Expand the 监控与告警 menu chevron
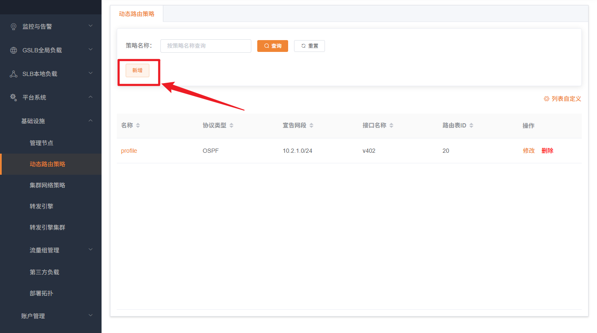The height and width of the screenshot is (333, 597). [91, 26]
